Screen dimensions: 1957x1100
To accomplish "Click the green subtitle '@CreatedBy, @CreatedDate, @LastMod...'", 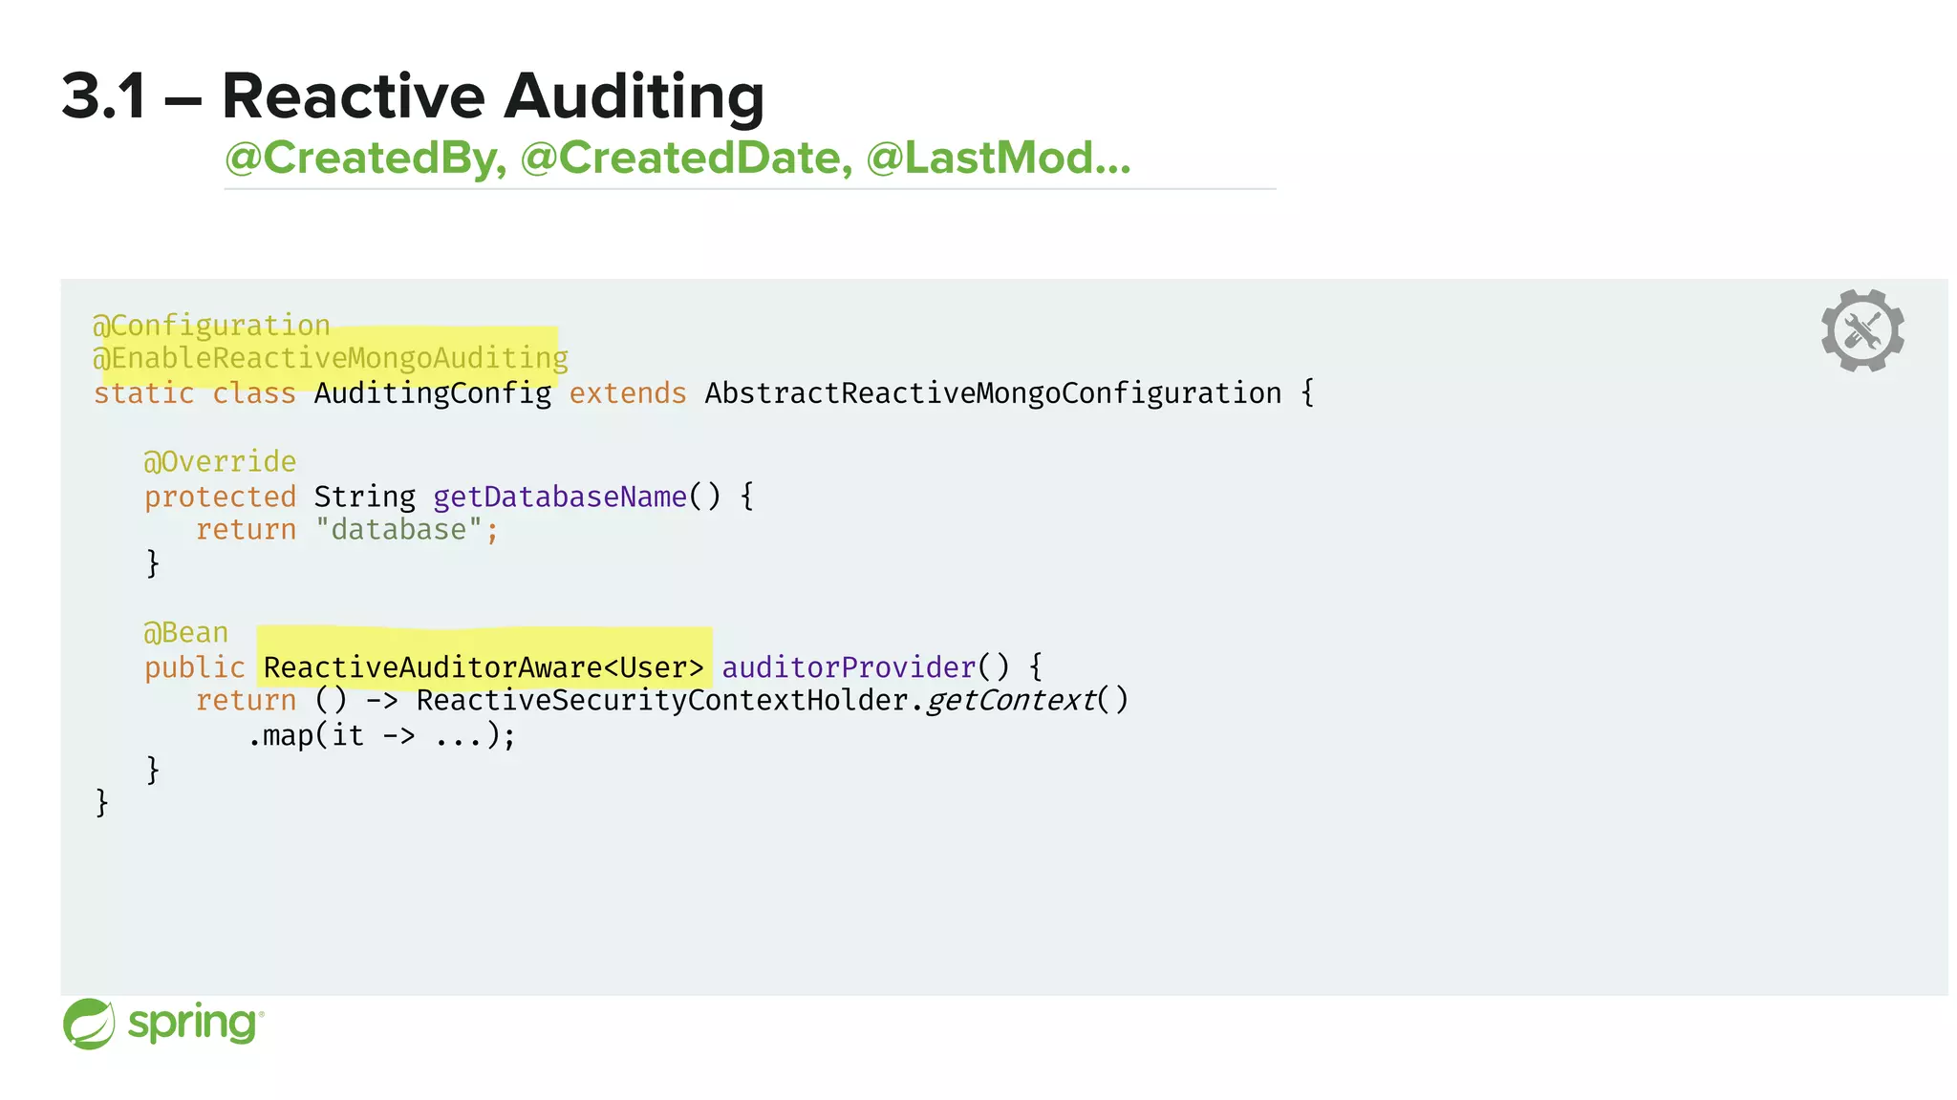I will point(677,158).
